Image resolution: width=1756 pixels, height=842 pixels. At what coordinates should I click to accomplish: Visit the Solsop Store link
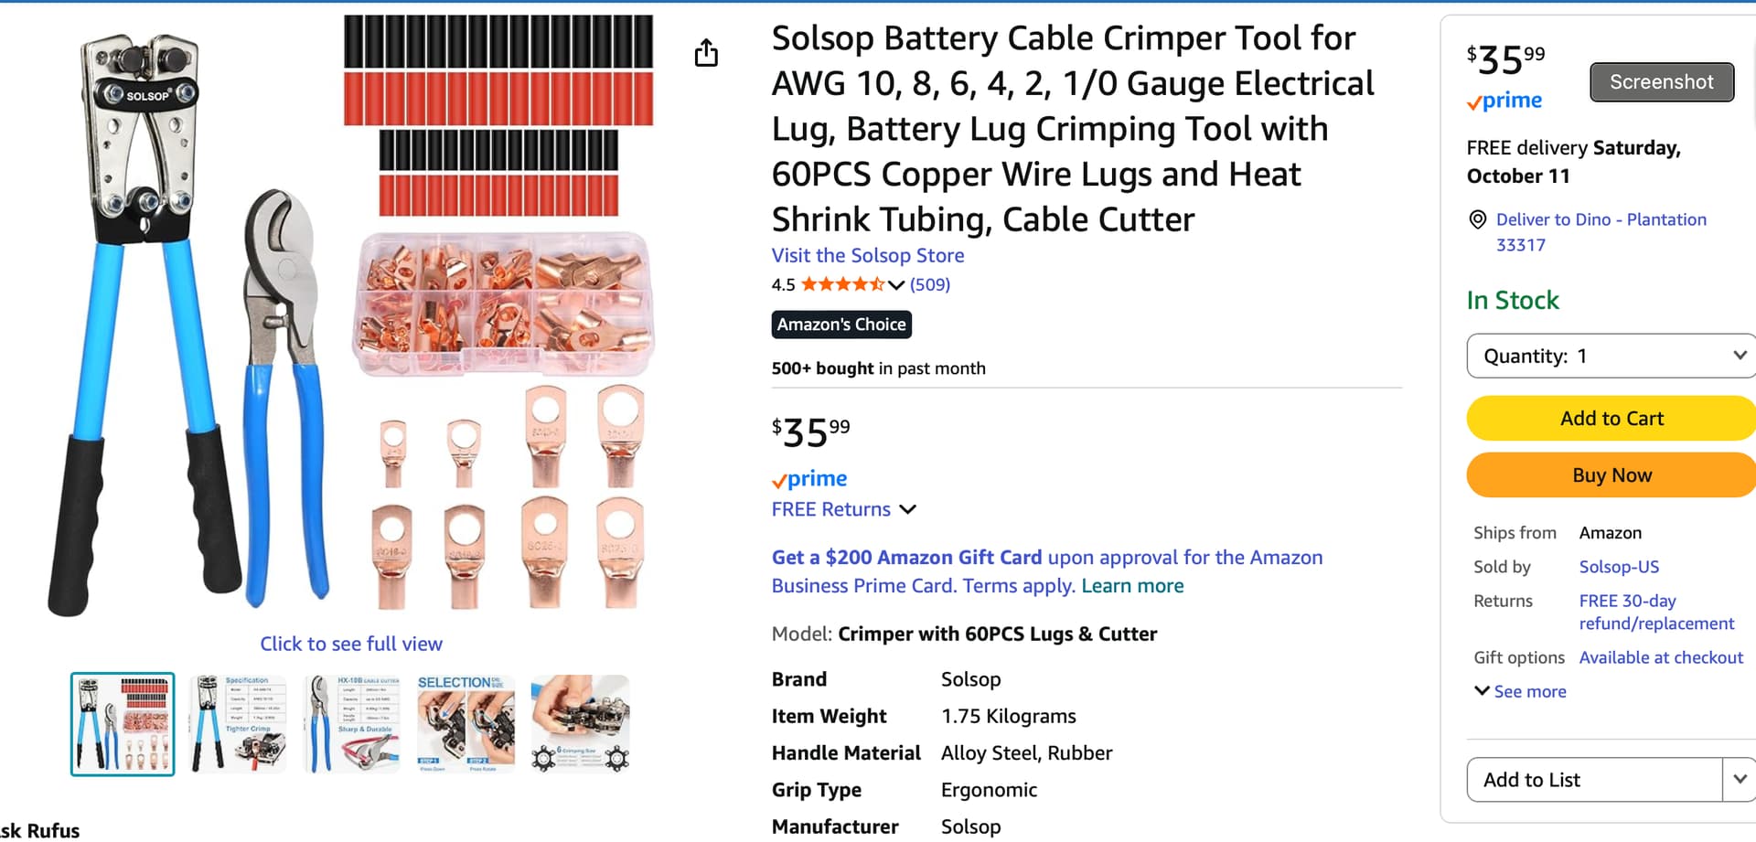867,256
